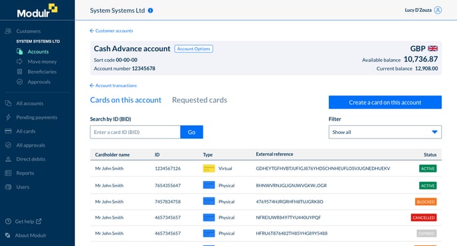This screenshot has width=457, height=246.
Task: Open Beneficiaries menu item
Action: (42, 72)
